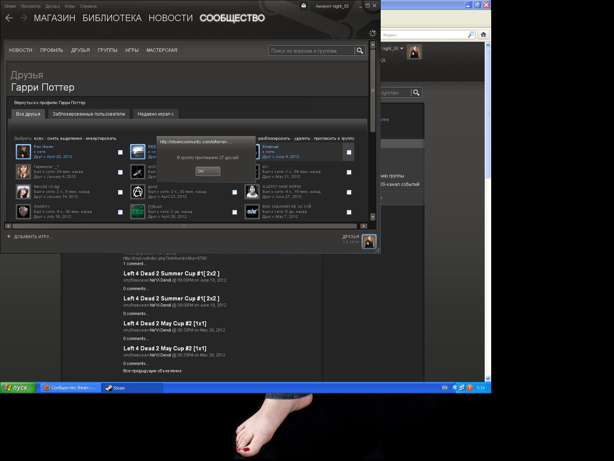Open the Steam inbox envelope icon

(x=304, y=6)
